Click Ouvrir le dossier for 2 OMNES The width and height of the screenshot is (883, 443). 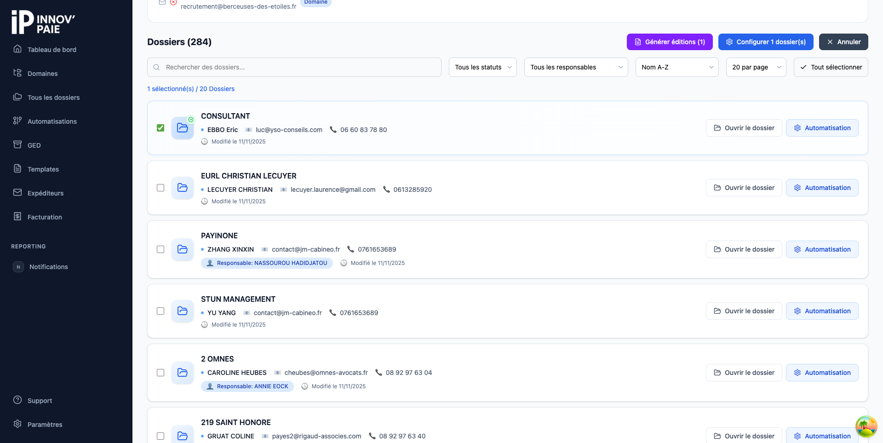click(744, 373)
